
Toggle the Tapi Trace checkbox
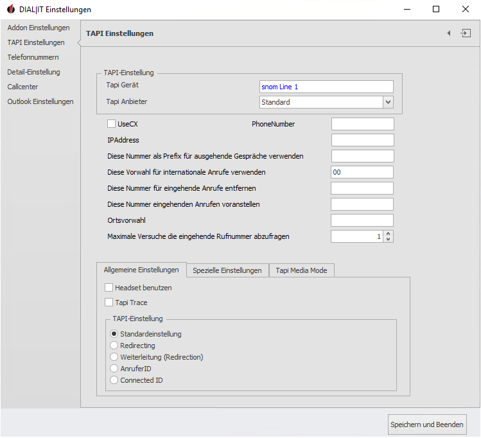pos(109,302)
